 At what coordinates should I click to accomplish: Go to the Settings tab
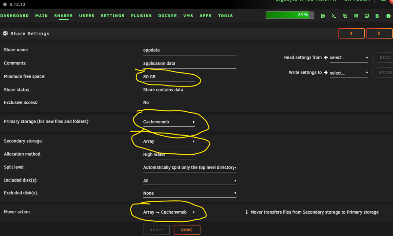(x=112, y=16)
